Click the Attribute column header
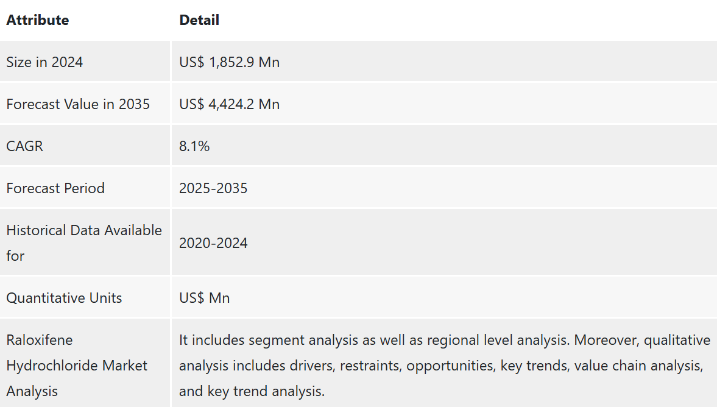 point(38,20)
